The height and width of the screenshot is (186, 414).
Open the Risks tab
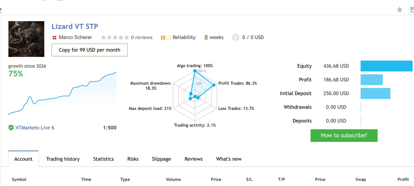(x=133, y=159)
